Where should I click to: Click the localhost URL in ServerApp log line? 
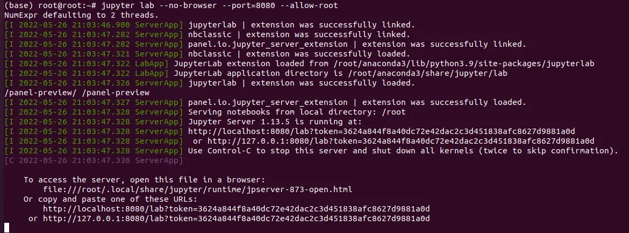pyautogui.click(x=382, y=131)
